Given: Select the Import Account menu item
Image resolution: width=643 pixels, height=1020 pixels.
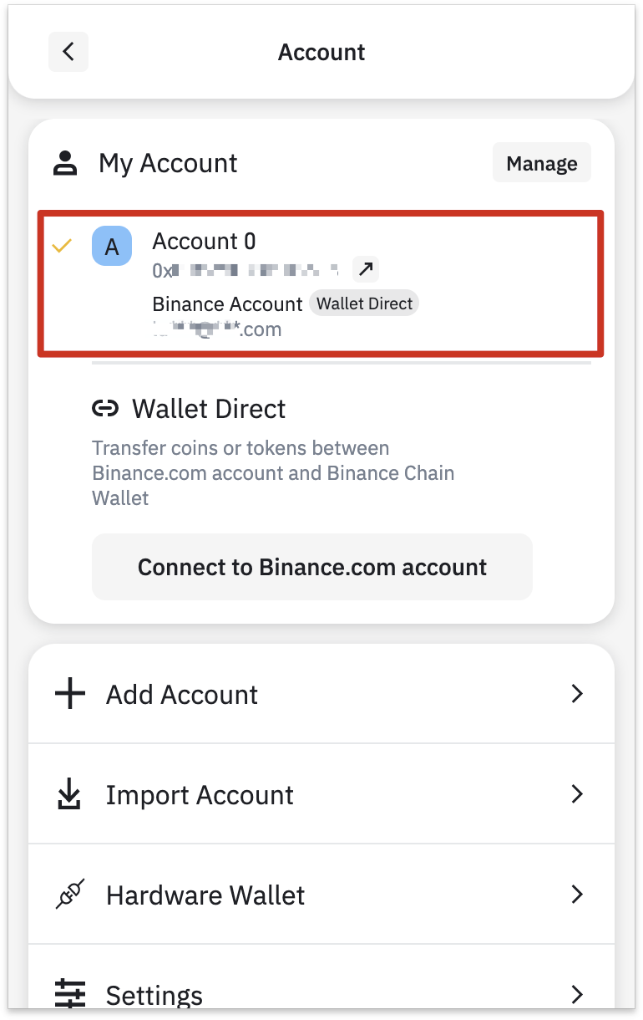Looking at the screenshot, I should pos(321,794).
